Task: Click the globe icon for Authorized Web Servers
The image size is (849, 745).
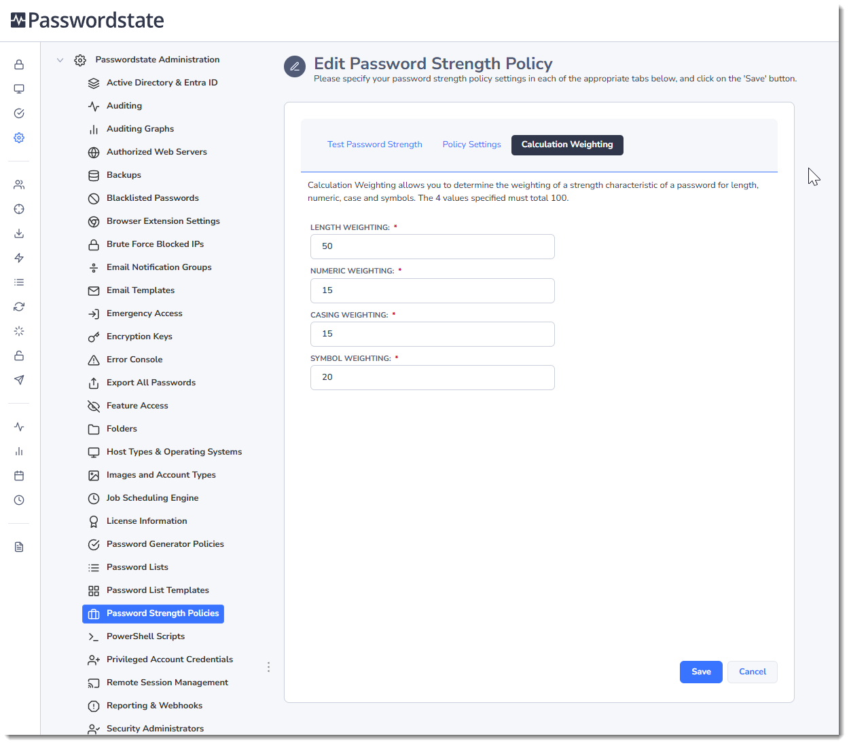Action: point(94,153)
